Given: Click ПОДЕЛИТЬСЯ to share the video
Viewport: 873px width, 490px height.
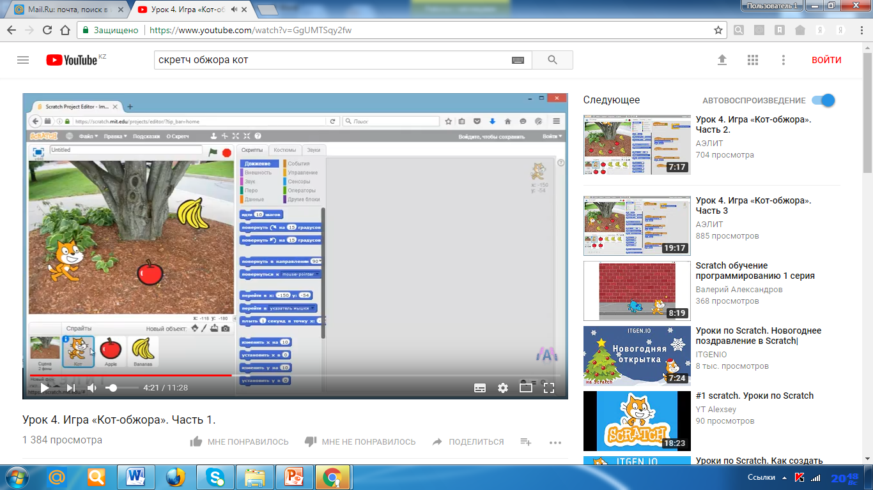Looking at the screenshot, I should coord(468,442).
